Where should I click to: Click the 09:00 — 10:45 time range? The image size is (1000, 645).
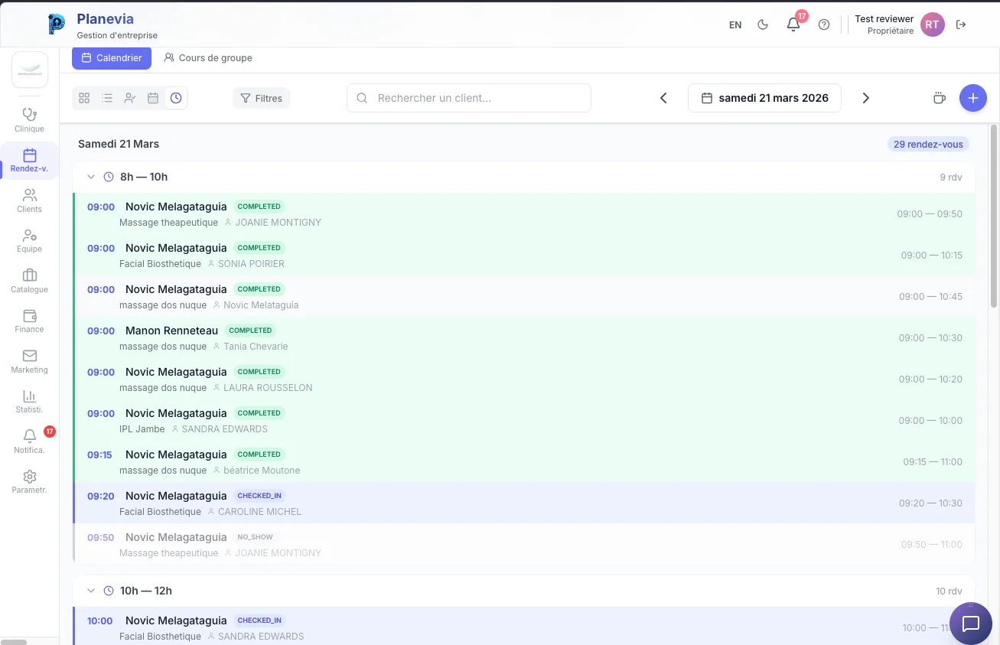930,296
